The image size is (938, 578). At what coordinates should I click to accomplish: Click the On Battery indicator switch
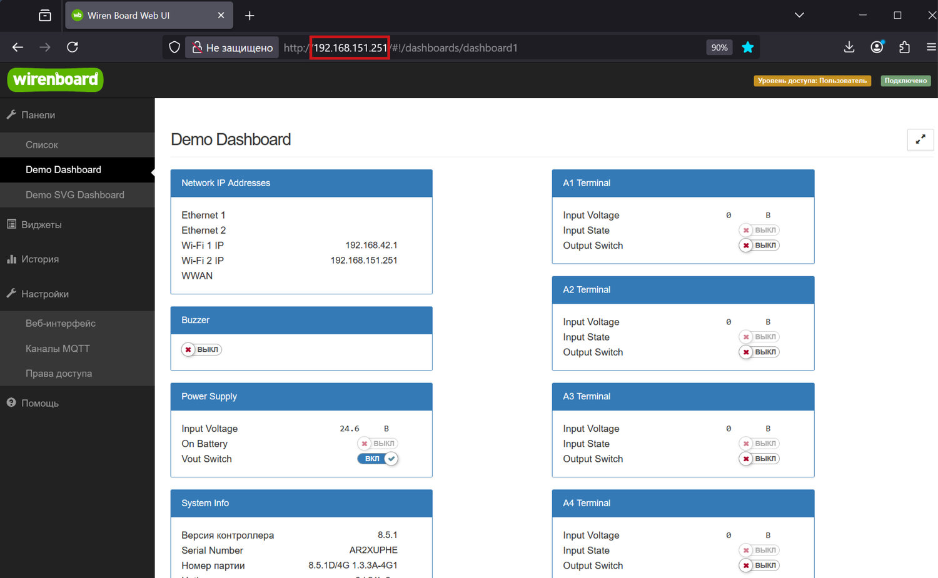[378, 444]
